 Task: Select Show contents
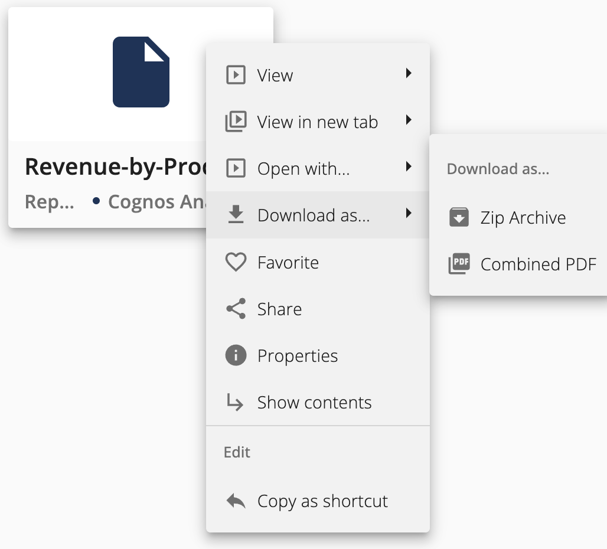coord(318,402)
